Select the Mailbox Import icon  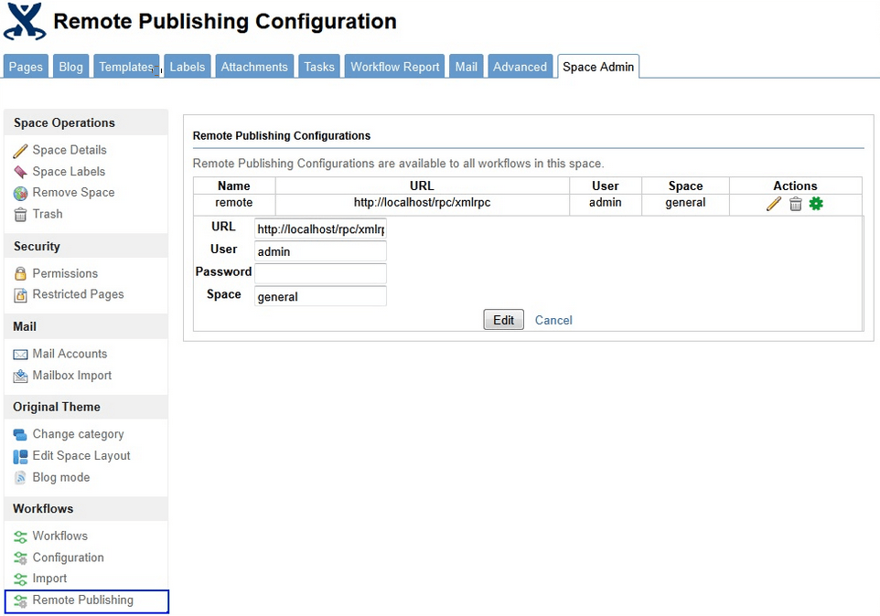(20, 375)
